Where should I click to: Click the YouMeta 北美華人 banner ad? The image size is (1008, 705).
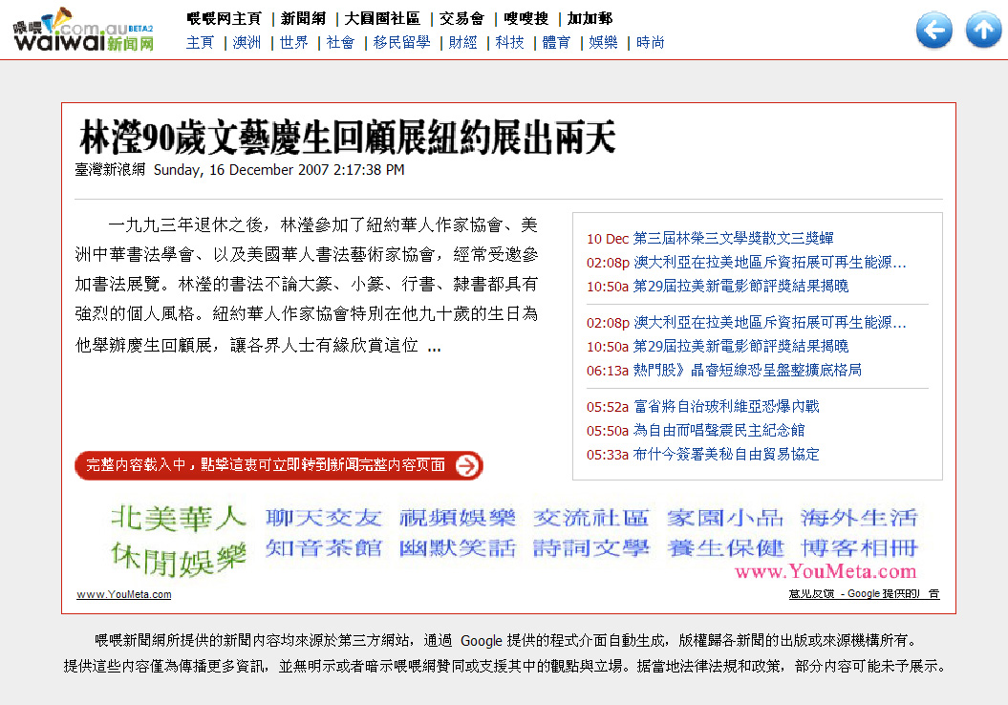tap(514, 540)
